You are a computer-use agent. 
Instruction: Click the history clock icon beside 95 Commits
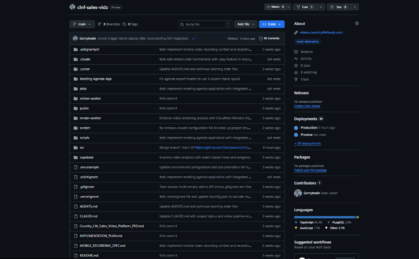(x=261, y=38)
